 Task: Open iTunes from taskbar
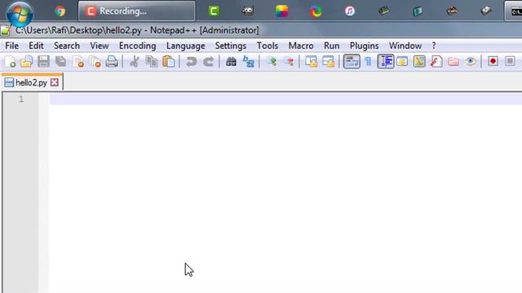tap(350, 11)
